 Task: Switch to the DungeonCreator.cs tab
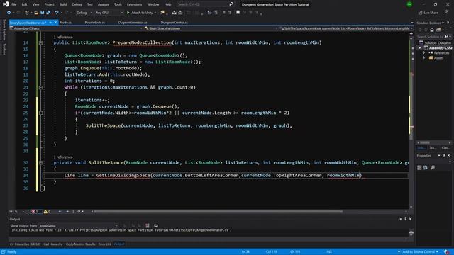point(175,22)
